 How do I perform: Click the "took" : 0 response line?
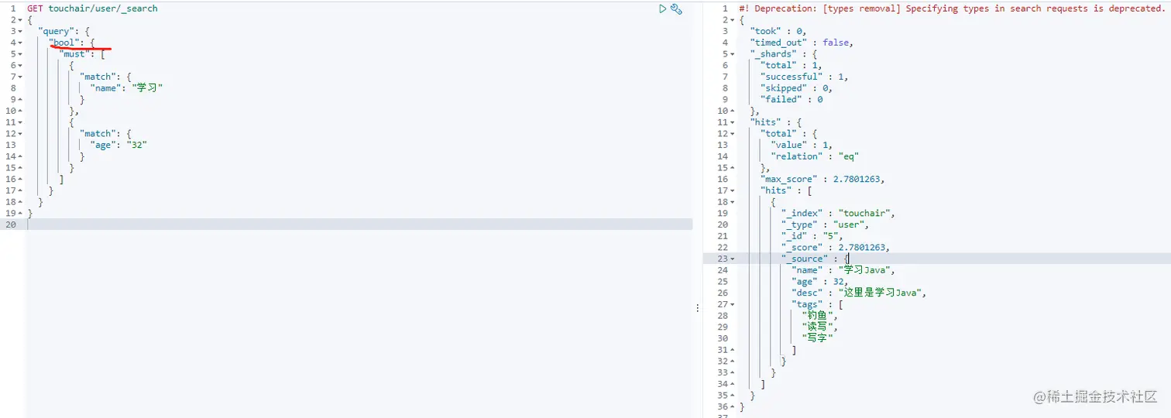click(x=778, y=31)
